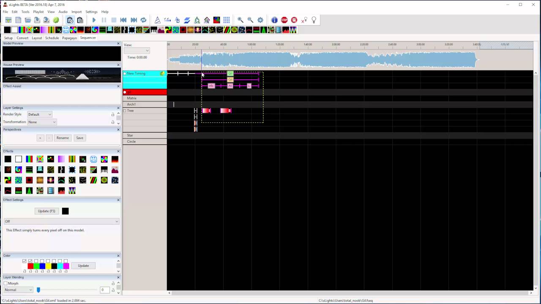
Task: Toggle checkbox above the green color
Action: pos(36,261)
